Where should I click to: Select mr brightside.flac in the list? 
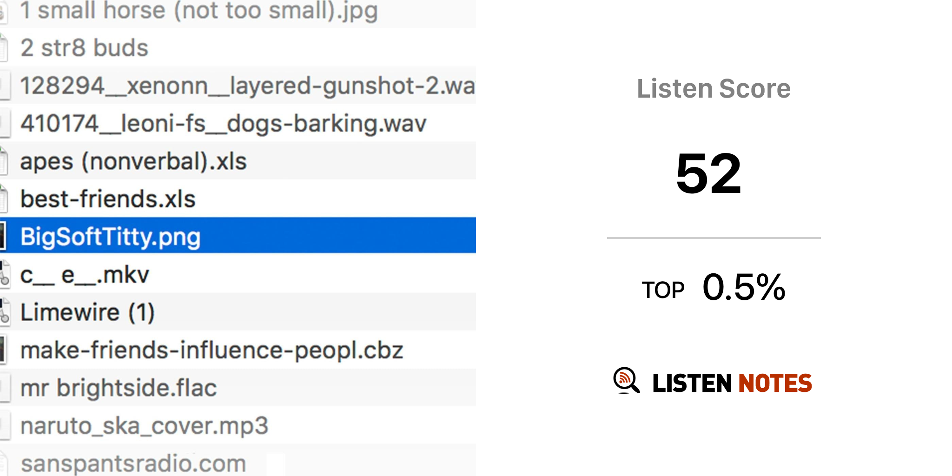(x=119, y=388)
